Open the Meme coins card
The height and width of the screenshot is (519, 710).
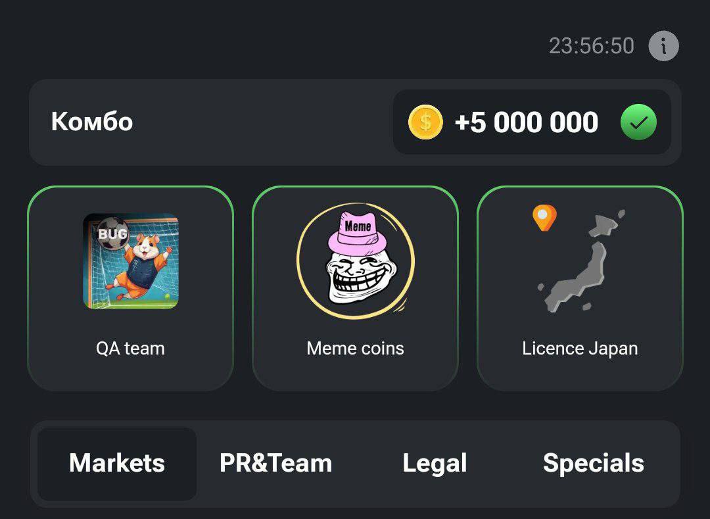(x=356, y=288)
